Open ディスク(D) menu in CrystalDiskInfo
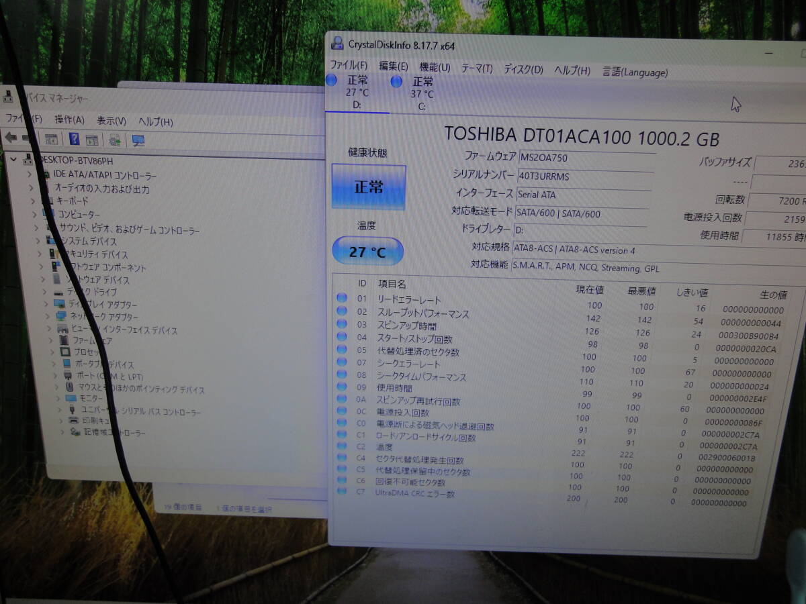Screen dimensions: 806x604 tap(523, 69)
